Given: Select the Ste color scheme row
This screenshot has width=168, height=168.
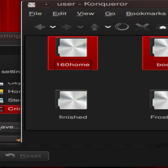Looking at the screenshot, I should click(10, 100).
